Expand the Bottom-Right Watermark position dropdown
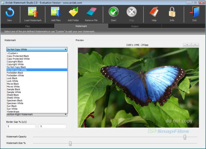 coord(66,114)
